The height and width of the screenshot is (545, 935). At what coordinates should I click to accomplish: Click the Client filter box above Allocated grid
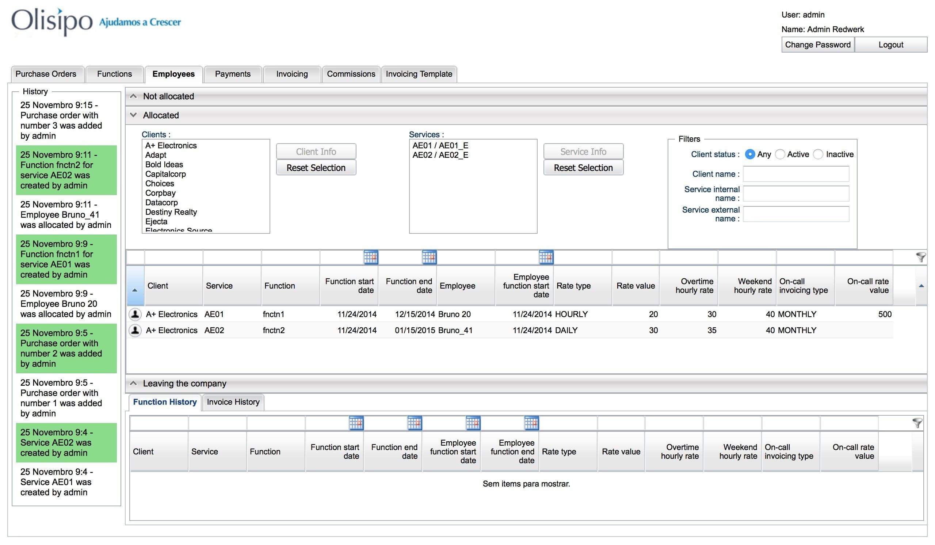point(173,257)
